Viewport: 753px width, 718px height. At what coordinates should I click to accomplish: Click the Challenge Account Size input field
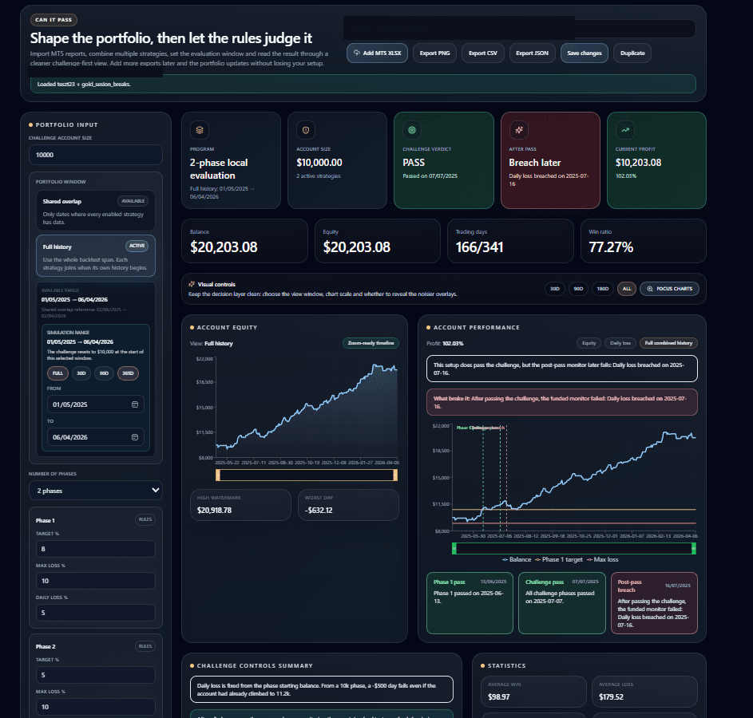95,153
